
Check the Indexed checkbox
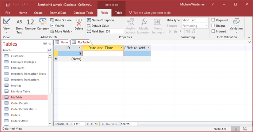point(213,31)
